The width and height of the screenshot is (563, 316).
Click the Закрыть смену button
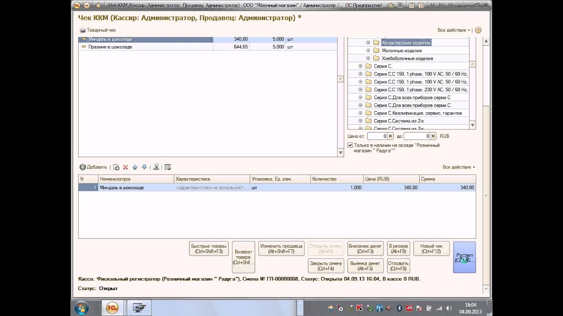tap(325, 266)
